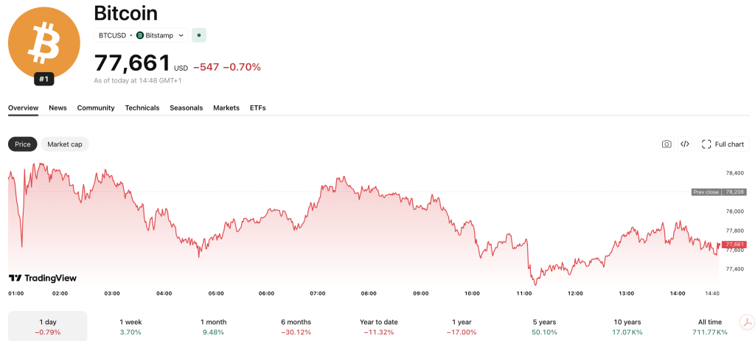Click the Prev close label on chart
This screenshot has height=341, width=755.
706,191
